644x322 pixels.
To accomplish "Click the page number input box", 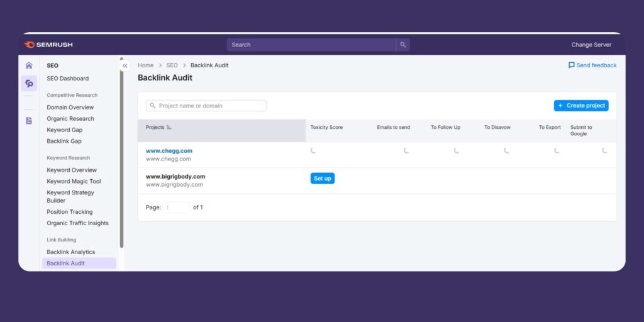I will tap(176, 208).
